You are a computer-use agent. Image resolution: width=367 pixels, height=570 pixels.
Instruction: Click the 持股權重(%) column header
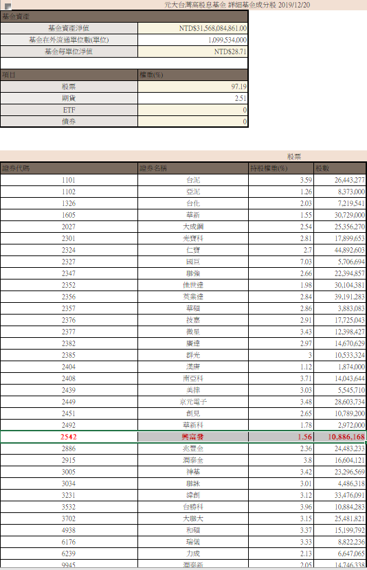point(281,168)
